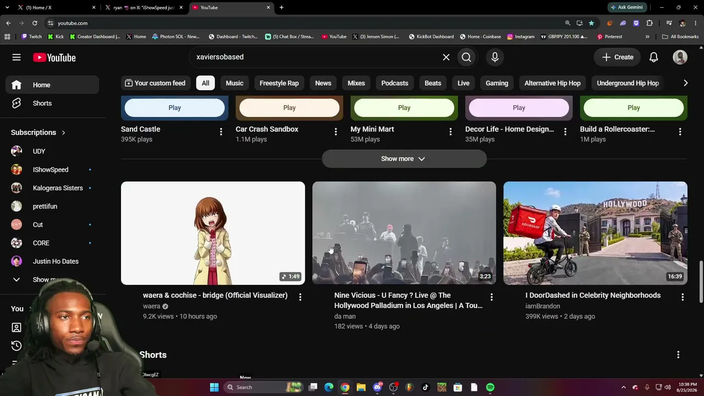Viewport: 704px width, 396px height.
Task: Open the Shorts section options menu
Action: (x=678, y=355)
